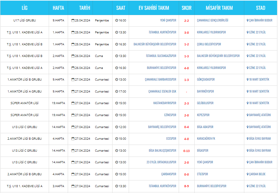Click the ÇANAKKALE GENÇLERBİRLİĞİ guest team link
Image resolution: width=278 pixels, height=193 pixels.
coord(213,21)
